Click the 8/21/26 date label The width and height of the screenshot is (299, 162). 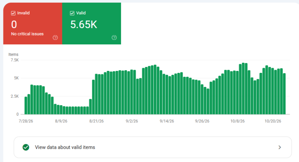(x=97, y=121)
